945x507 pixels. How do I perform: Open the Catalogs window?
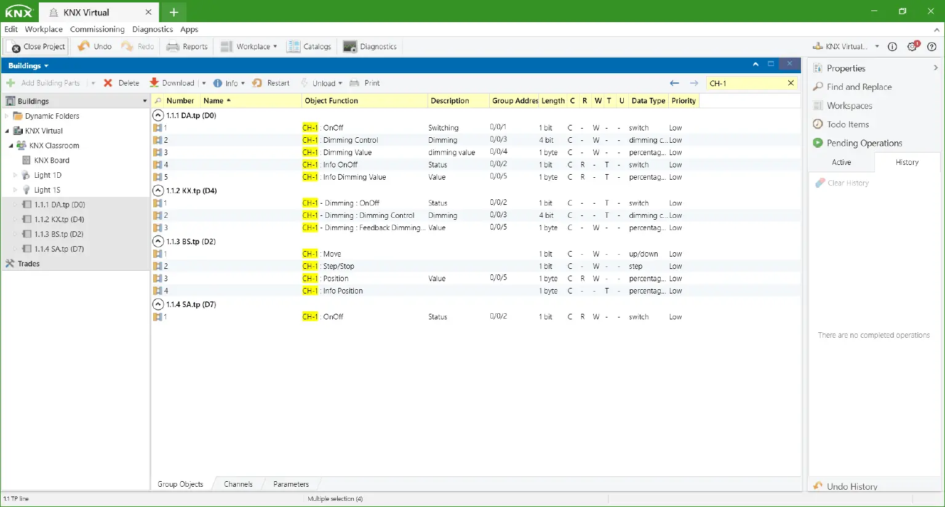309,46
